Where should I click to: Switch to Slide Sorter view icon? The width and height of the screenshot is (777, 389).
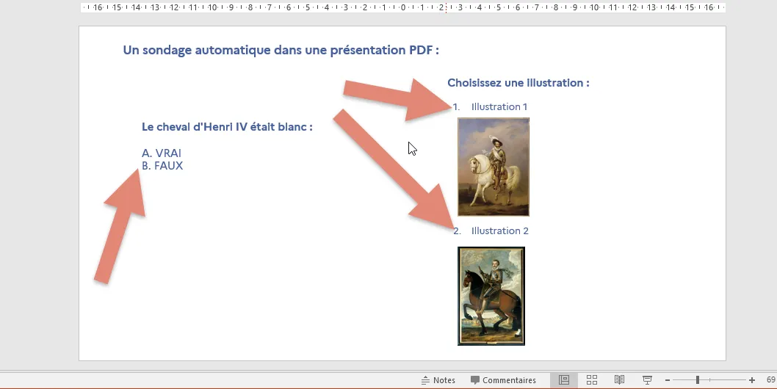[x=592, y=380]
